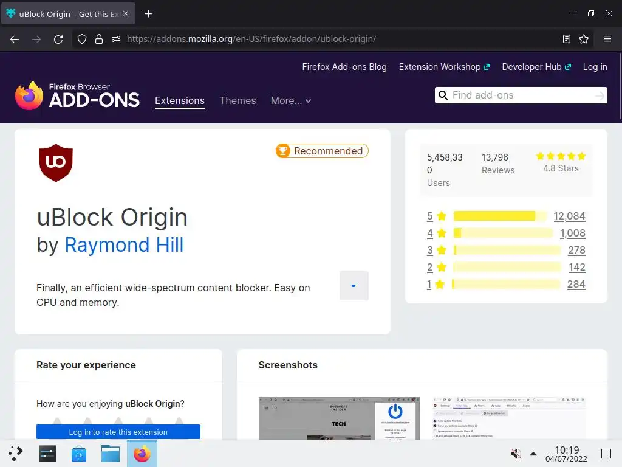The height and width of the screenshot is (467, 622).
Task: Open the application launcher in taskbar
Action: coord(15,454)
